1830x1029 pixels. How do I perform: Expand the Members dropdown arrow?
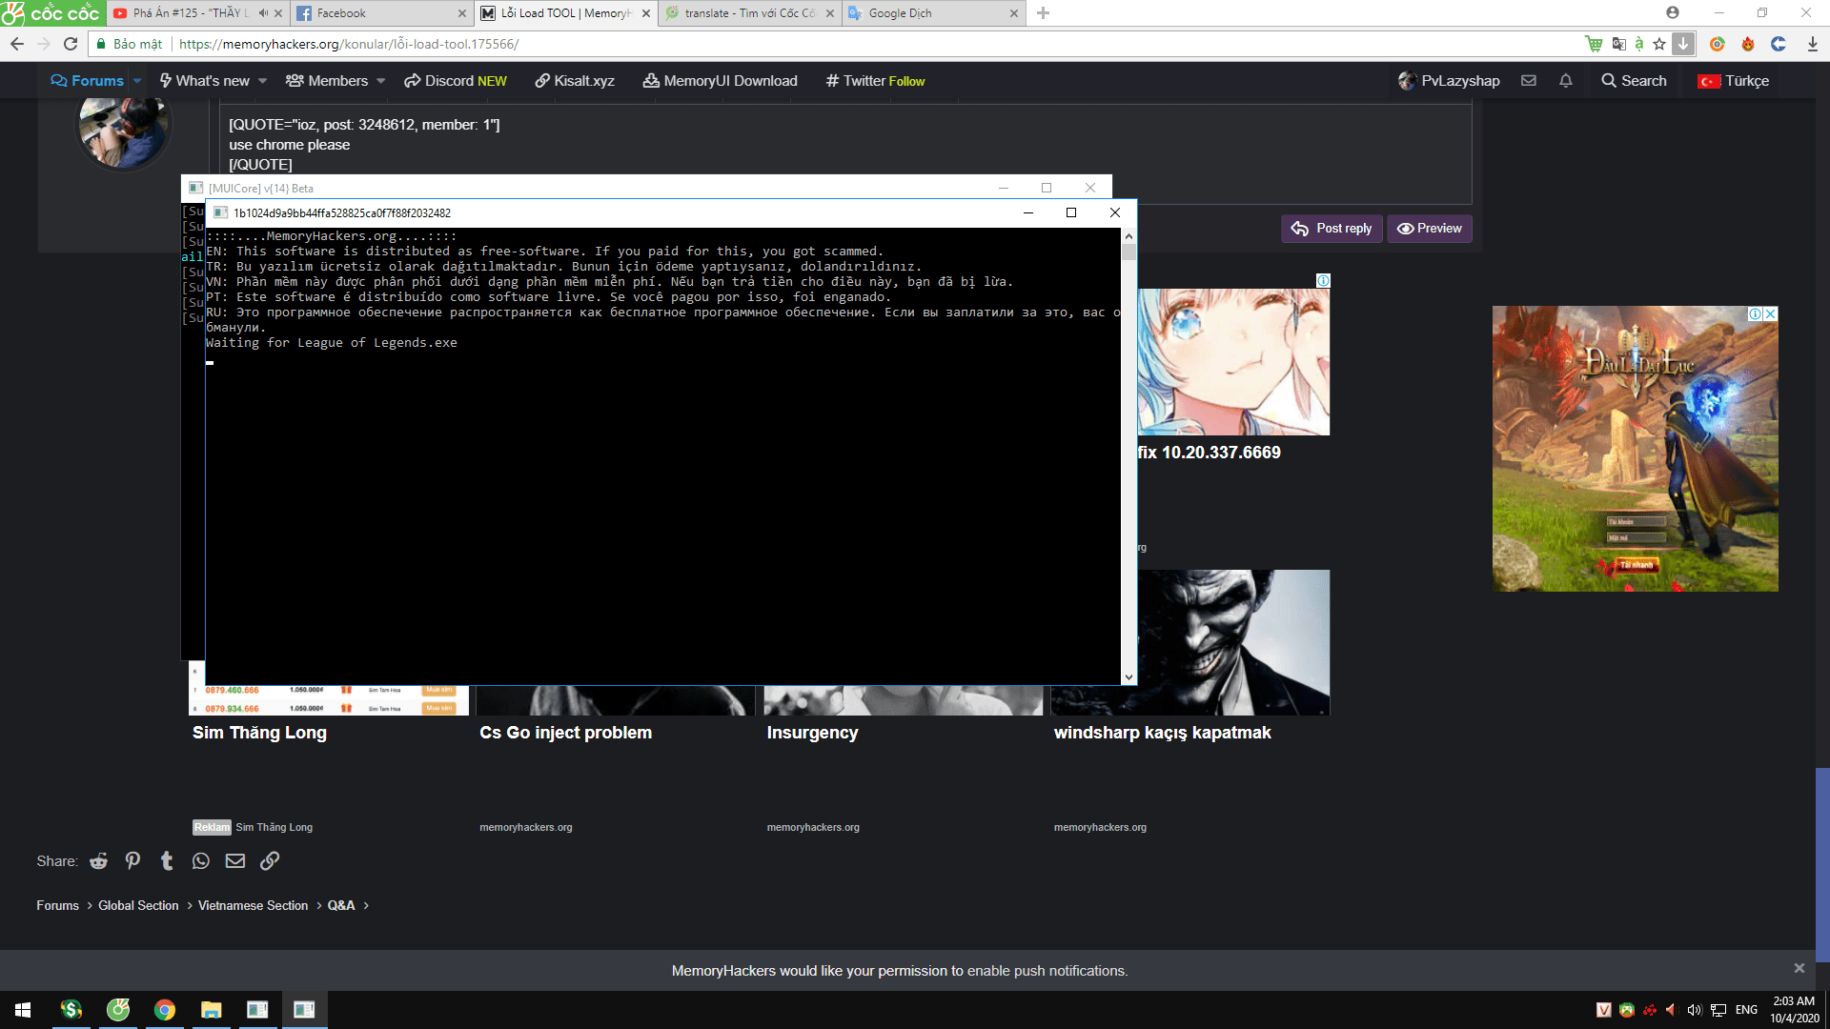[380, 81]
